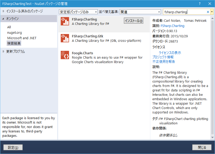Screen dimensions: 215x154
Task: Open the FSharp.Charting identifier link
Action: point(172,26)
